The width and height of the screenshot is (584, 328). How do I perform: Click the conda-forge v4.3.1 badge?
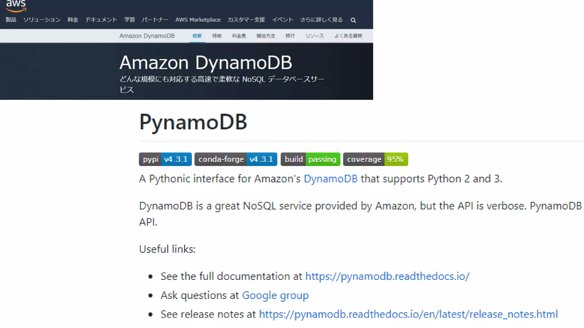click(x=236, y=159)
